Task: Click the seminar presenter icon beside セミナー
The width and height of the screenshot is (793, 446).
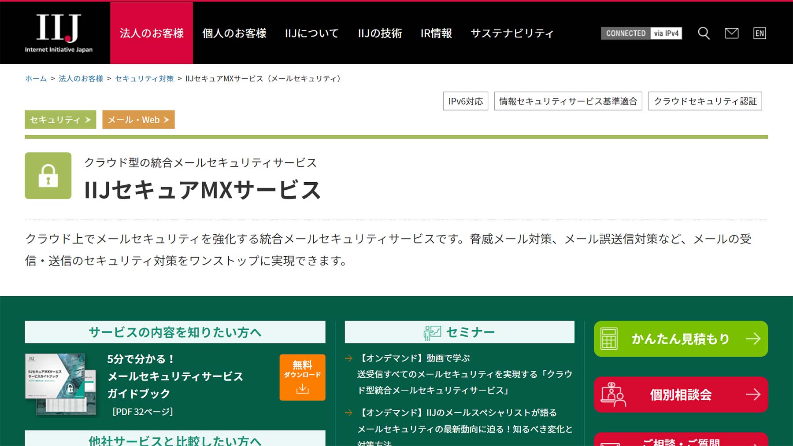Action: (x=432, y=333)
